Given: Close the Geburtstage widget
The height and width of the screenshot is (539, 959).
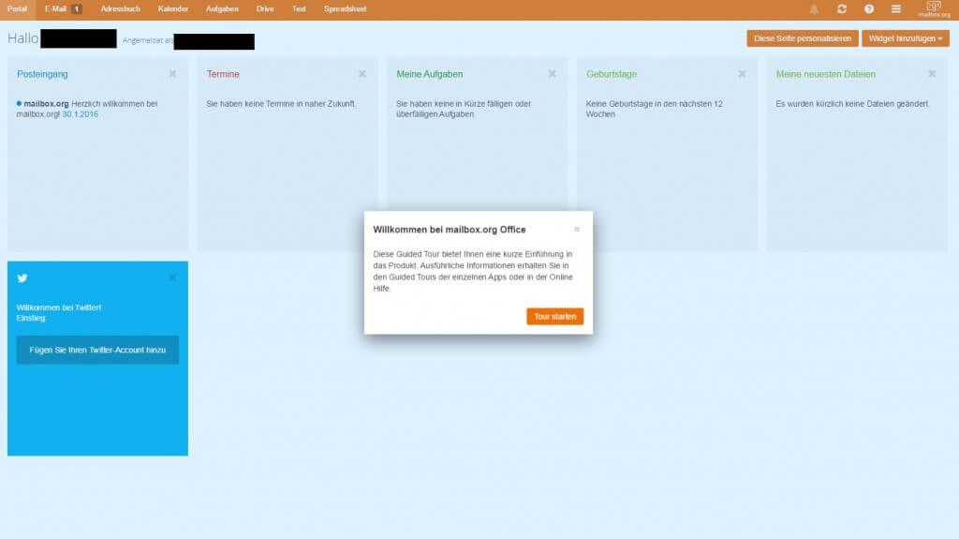Looking at the screenshot, I should click(742, 73).
